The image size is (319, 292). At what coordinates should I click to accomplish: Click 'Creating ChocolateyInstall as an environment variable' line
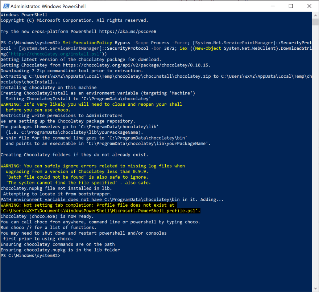pyautogui.click(x=98, y=93)
